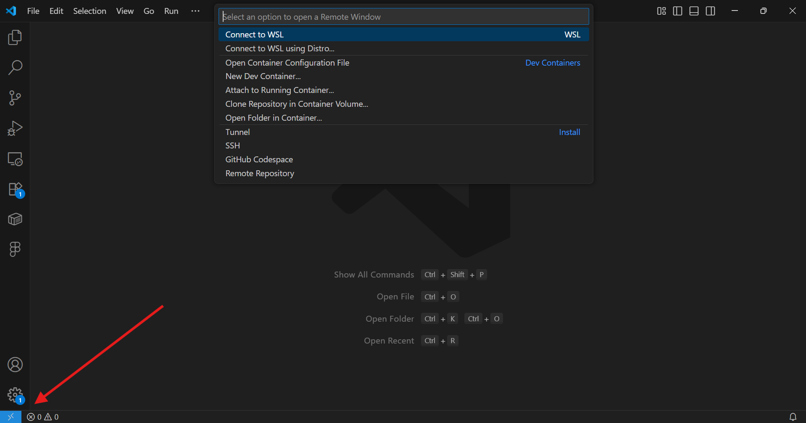Toggle the secondary side bar layout button
Image resolution: width=806 pixels, height=423 pixels.
710,11
